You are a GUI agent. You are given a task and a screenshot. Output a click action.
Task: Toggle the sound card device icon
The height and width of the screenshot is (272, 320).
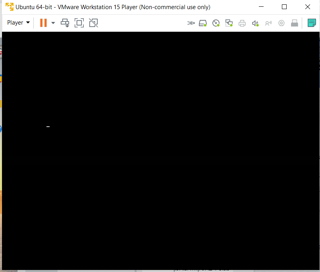tap(255, 23)
